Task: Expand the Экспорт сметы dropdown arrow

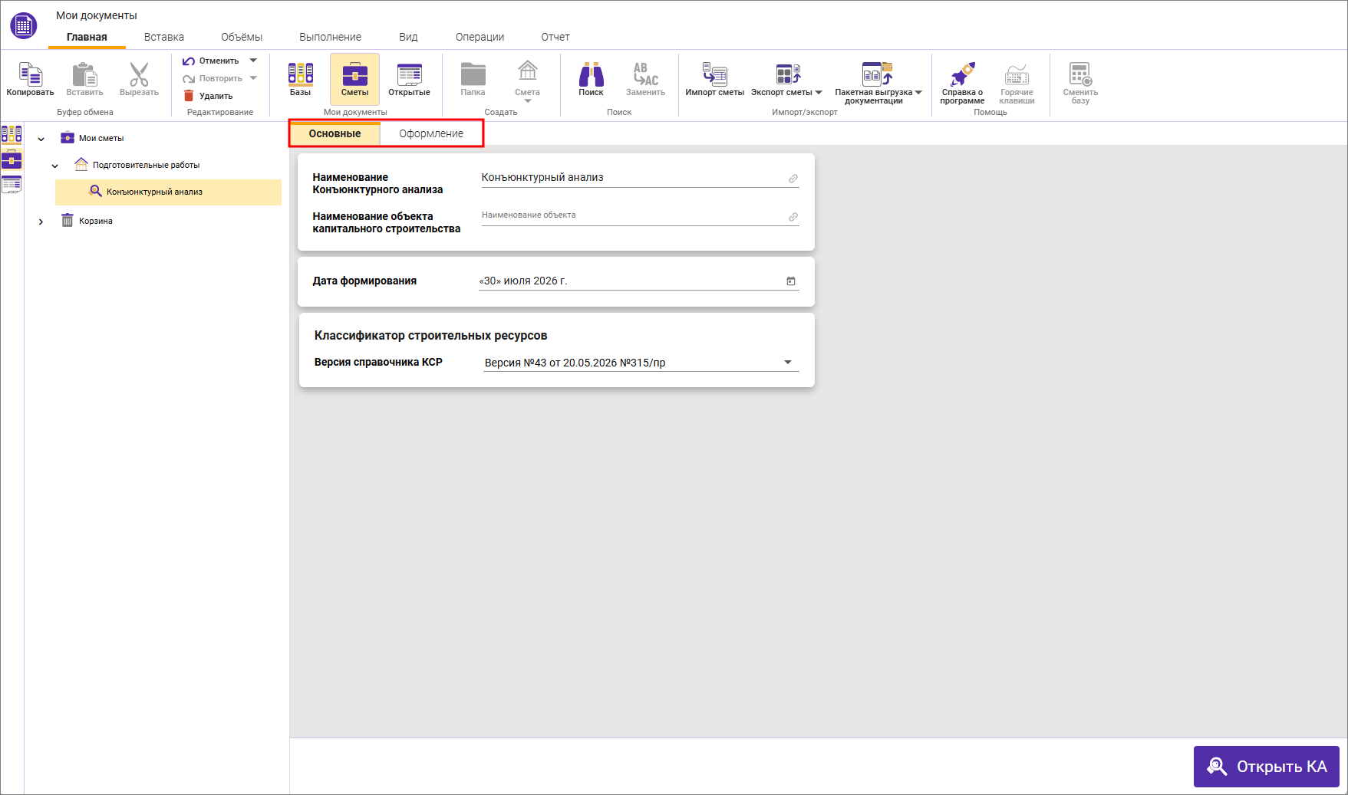Action: 819,93
